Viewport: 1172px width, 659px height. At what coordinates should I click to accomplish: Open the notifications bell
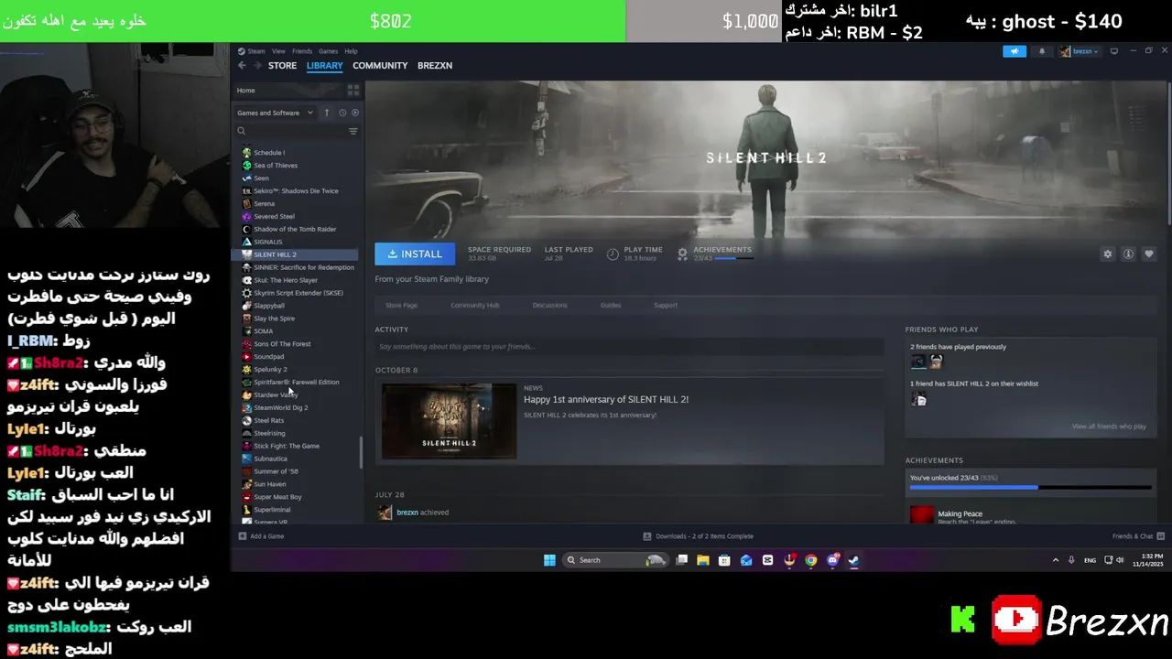[x=1041, y=51]
